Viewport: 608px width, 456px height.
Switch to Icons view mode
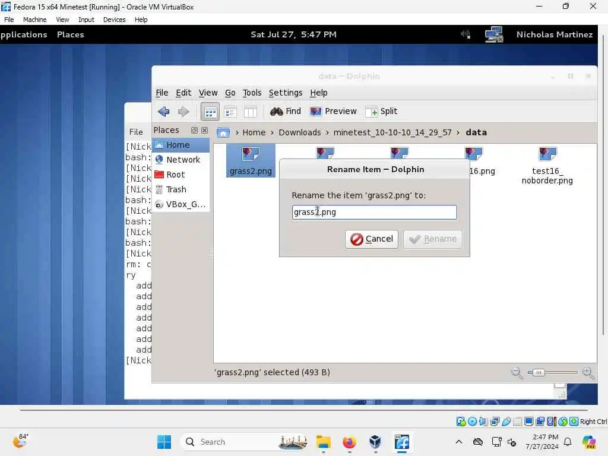[x=210, y=112]
